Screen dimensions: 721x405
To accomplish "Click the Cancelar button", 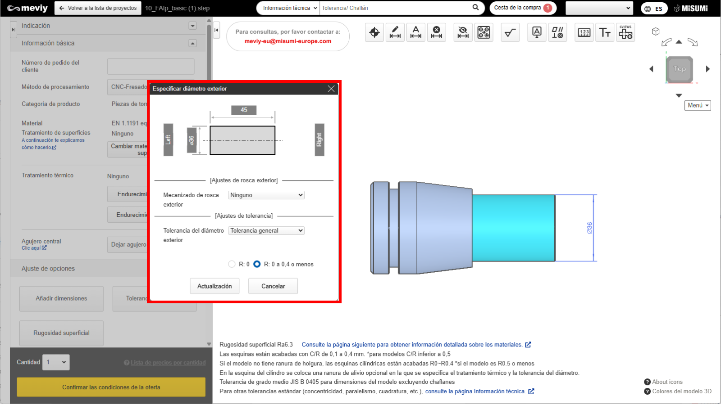I will coord(273,286).
